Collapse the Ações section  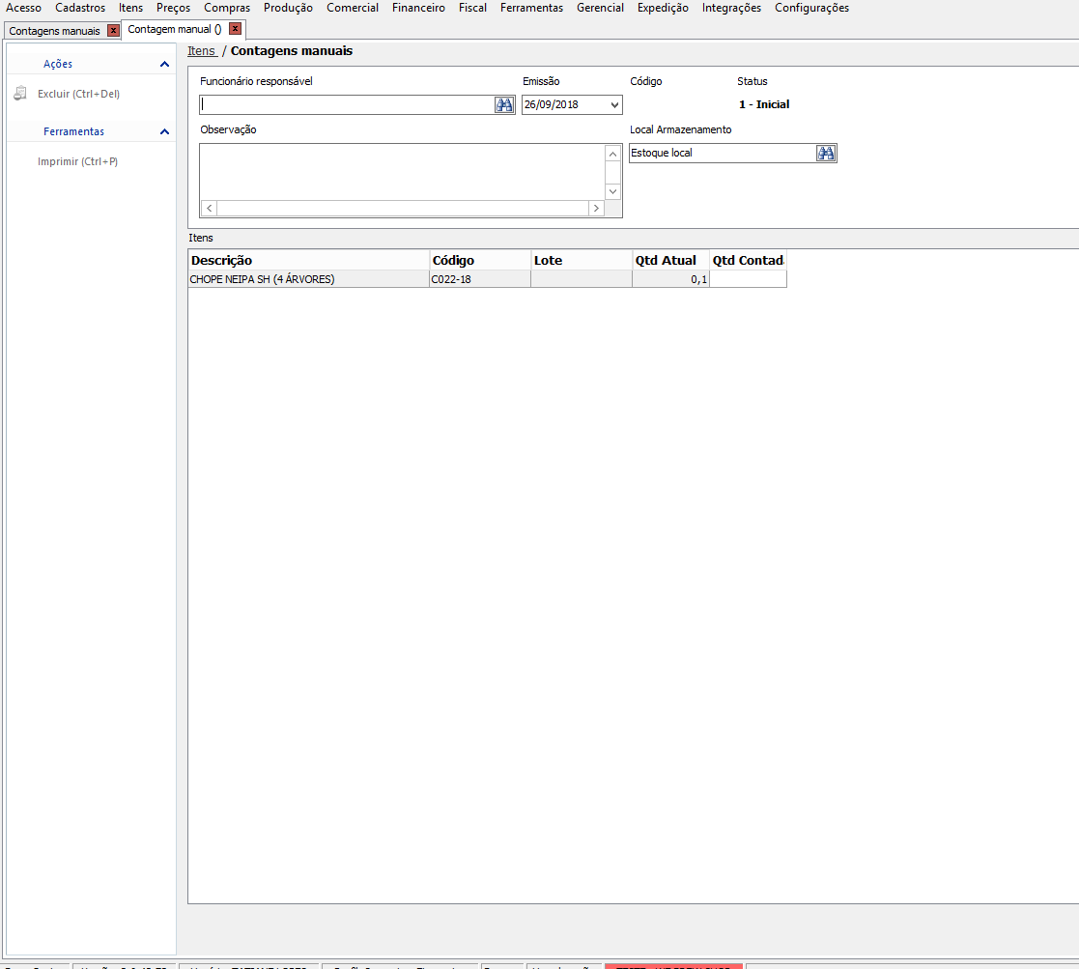[x=164, y=64]
